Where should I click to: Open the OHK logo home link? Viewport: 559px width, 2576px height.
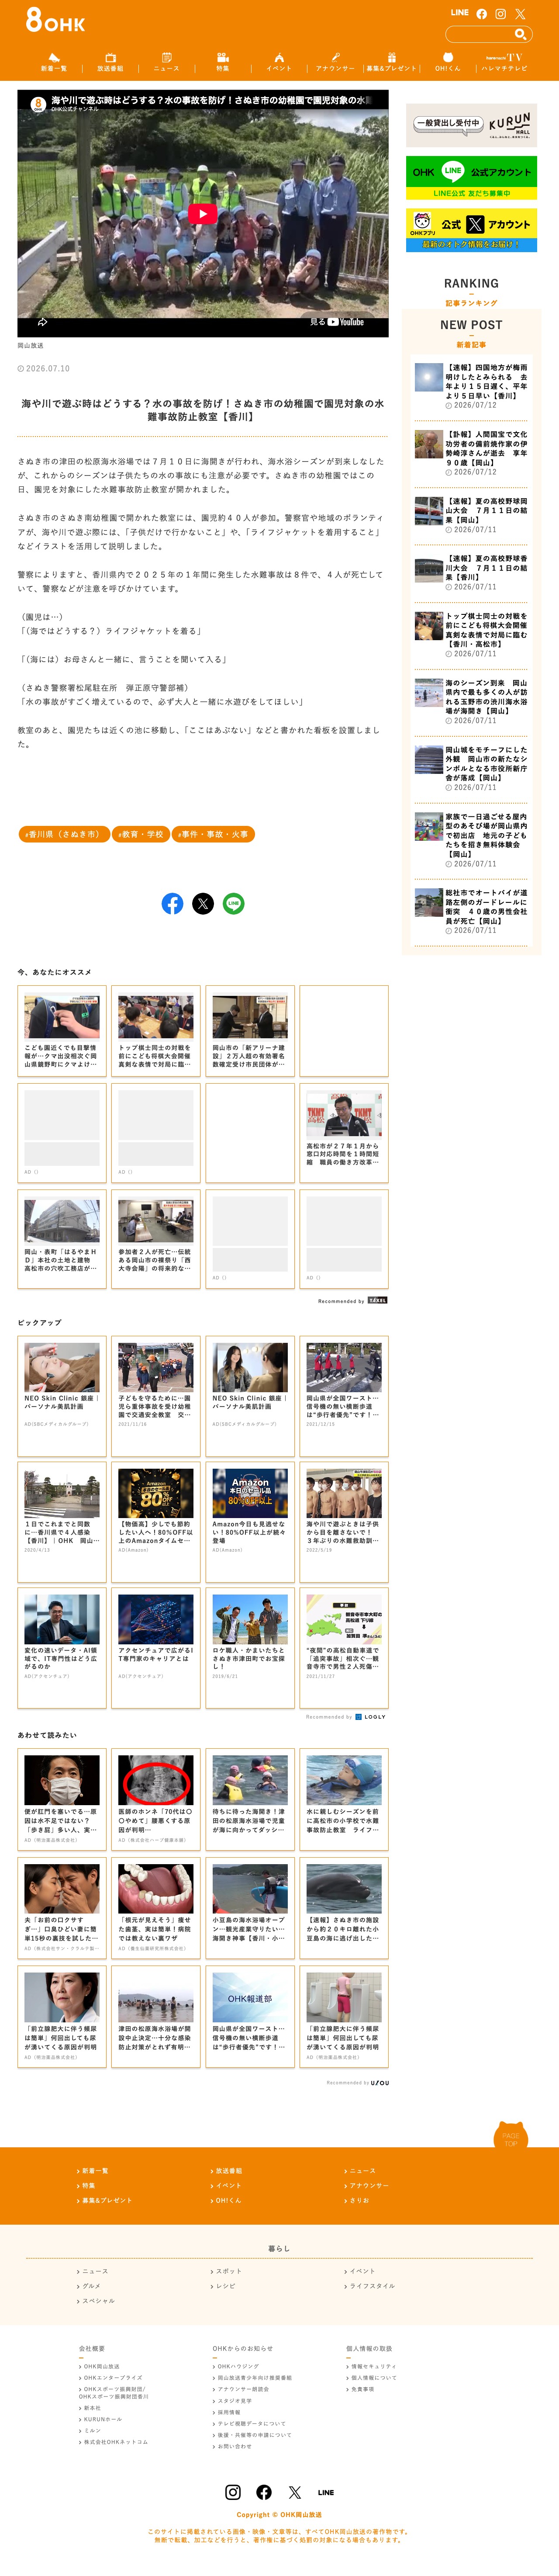pyautogui.click(x=55, y=20)
